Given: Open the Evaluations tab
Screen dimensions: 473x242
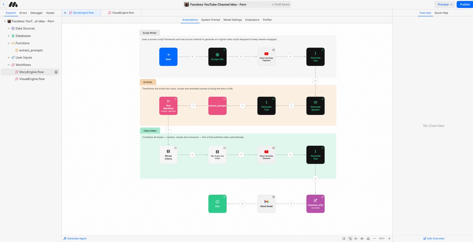Looking at the screenshot, I should pos(252,20).
